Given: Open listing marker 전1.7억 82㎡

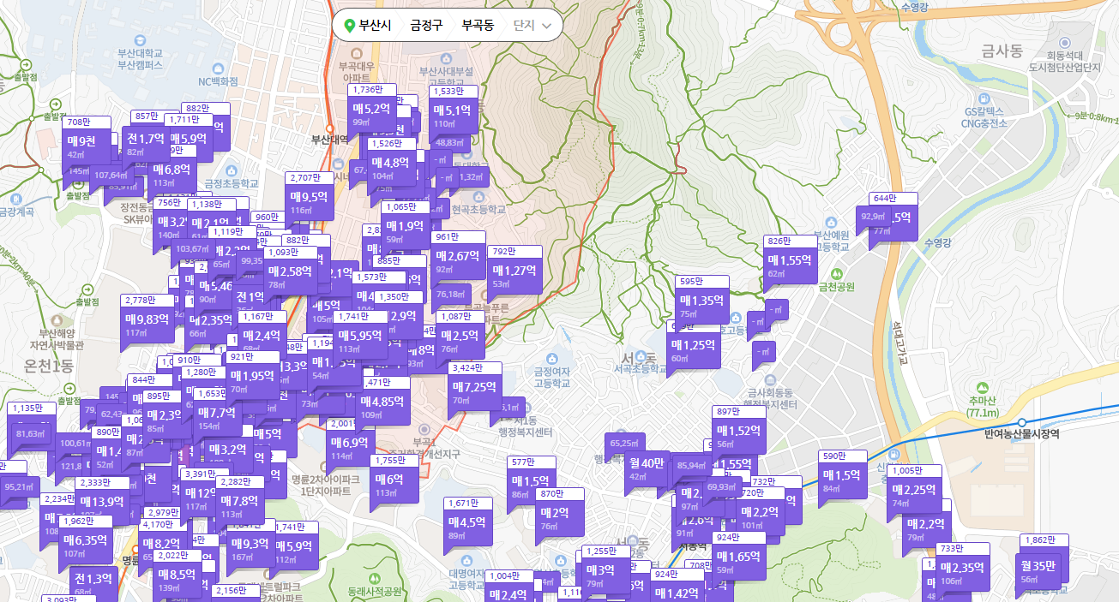Looking at the screenshot, I should [146, 140].
